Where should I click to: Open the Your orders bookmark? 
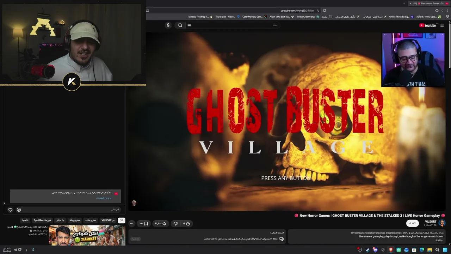click(x=227, y=17)
